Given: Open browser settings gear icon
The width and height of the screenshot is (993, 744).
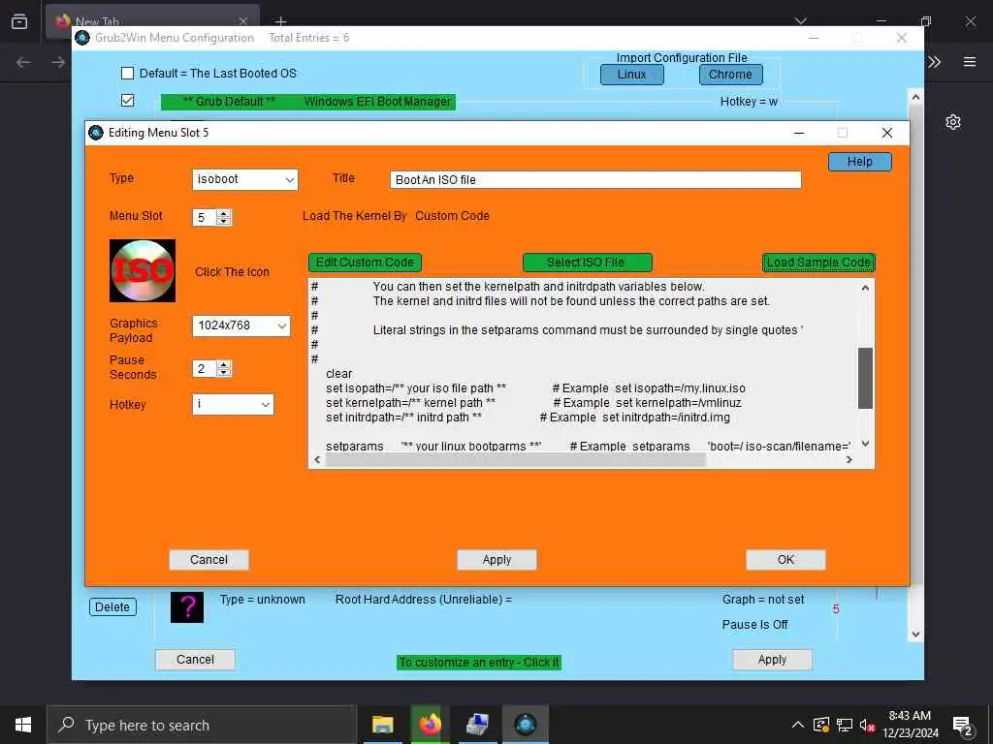Looking at the screenshot, I should [953, 122].
